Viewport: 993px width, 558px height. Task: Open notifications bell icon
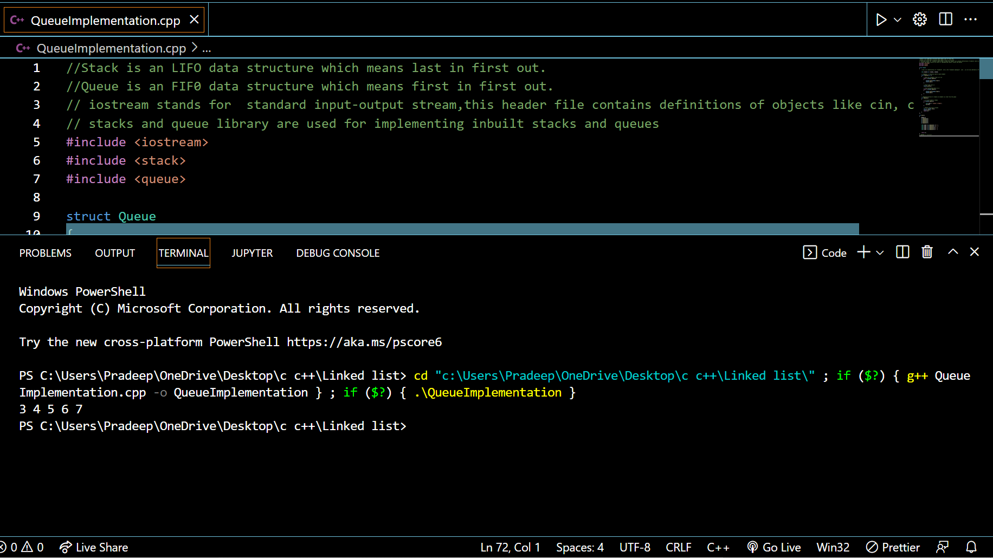coord(971,547)
